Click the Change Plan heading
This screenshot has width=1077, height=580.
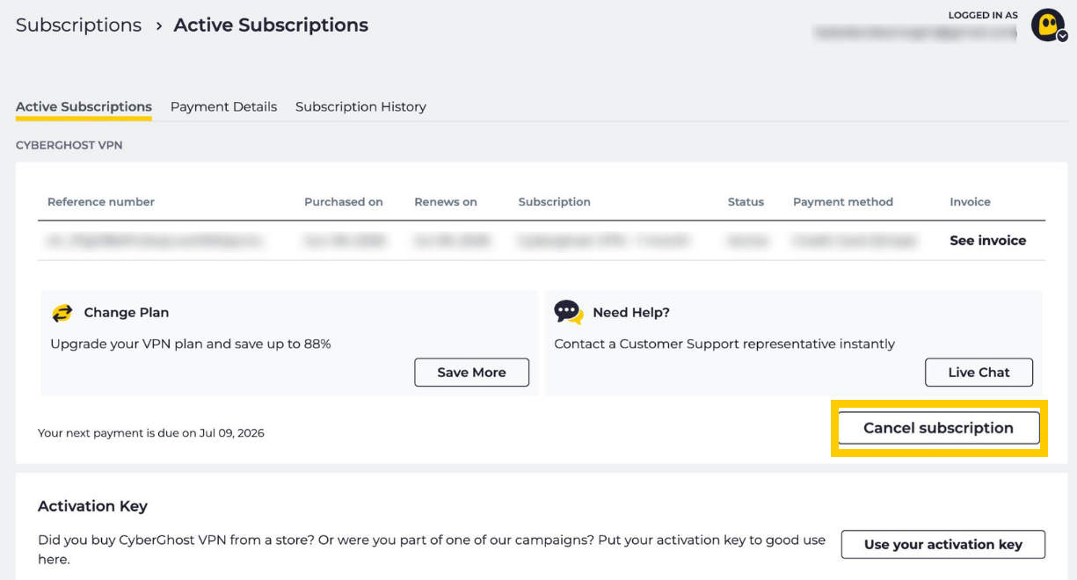click(127, 312)
